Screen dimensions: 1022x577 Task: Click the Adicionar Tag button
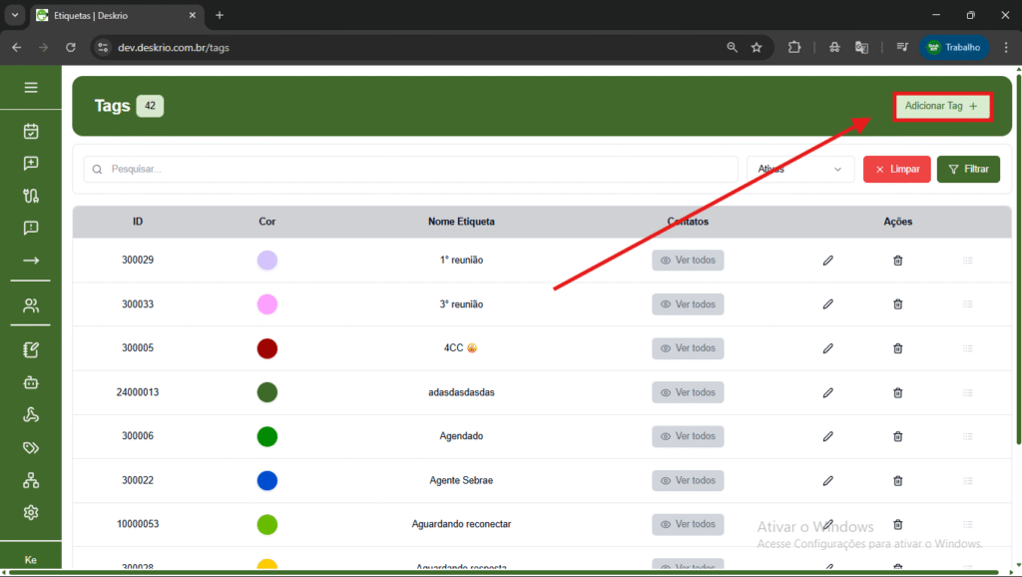942,106
